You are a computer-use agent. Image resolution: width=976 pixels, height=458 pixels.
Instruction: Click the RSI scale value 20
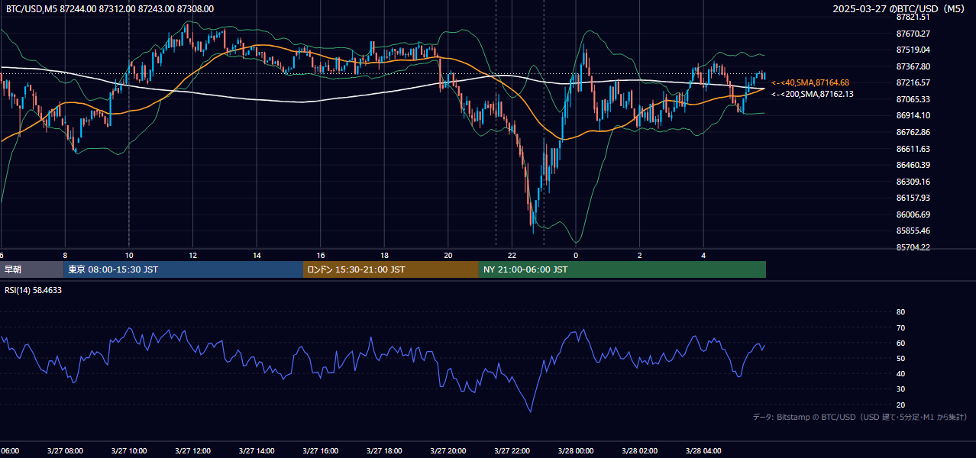tap(900, 405)
